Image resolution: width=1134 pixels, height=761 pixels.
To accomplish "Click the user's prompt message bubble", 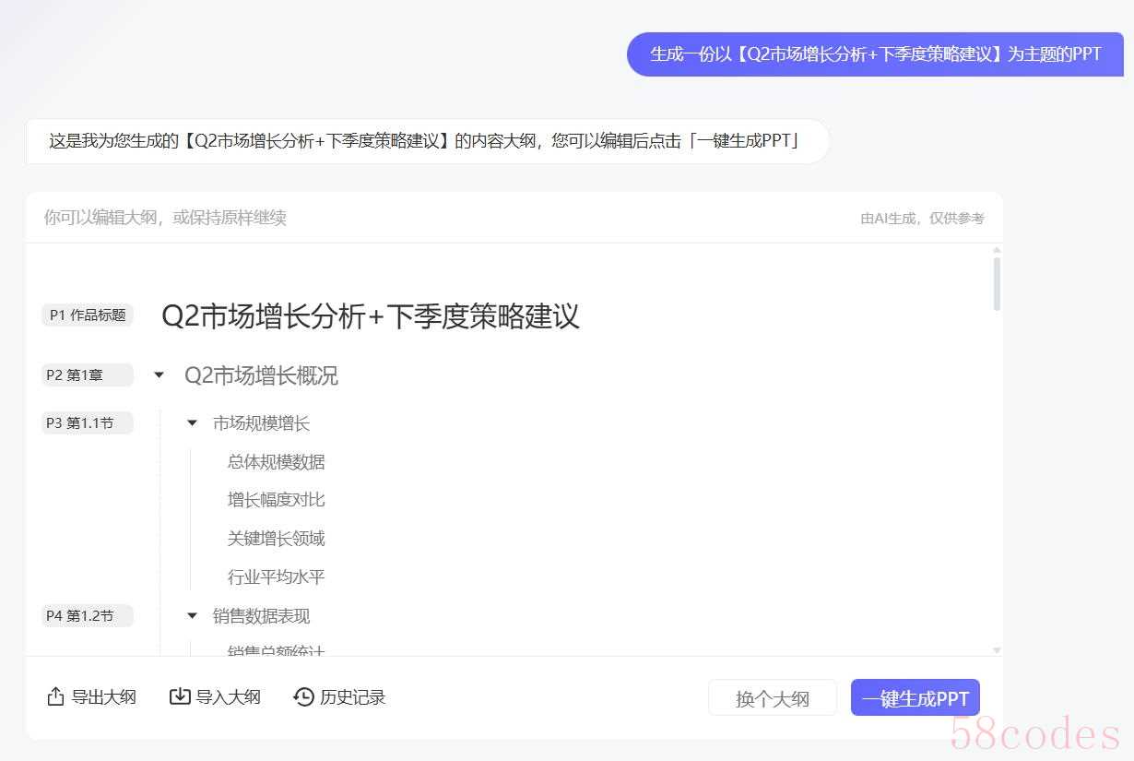I will click(875, 54).
